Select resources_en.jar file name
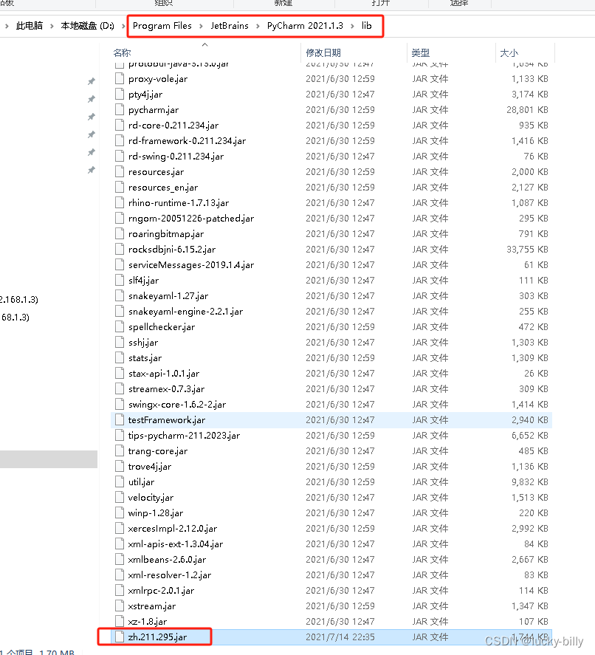 [x=163, y=187]
